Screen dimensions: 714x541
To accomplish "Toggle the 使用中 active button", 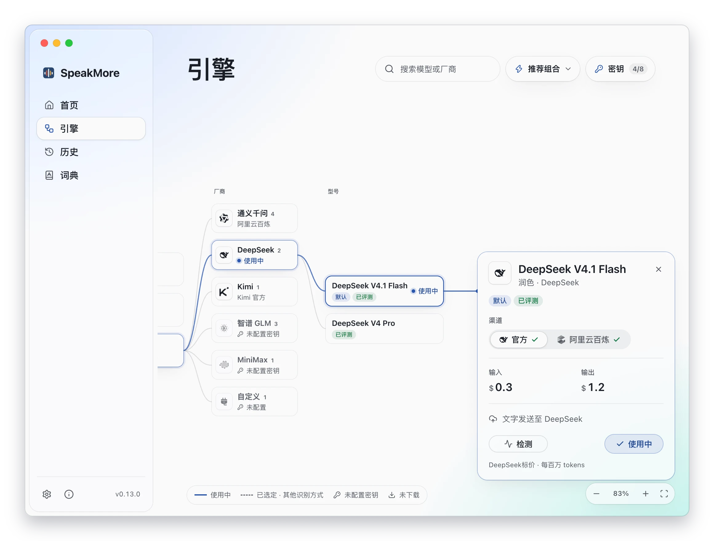I will pyautogui.click(x=634, y=444).
